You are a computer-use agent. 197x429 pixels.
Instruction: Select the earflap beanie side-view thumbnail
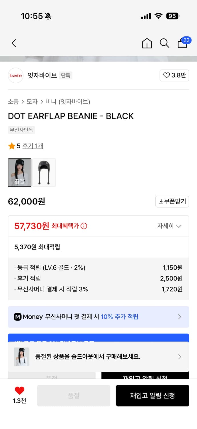pyautogui.click(x=44, y=172)
